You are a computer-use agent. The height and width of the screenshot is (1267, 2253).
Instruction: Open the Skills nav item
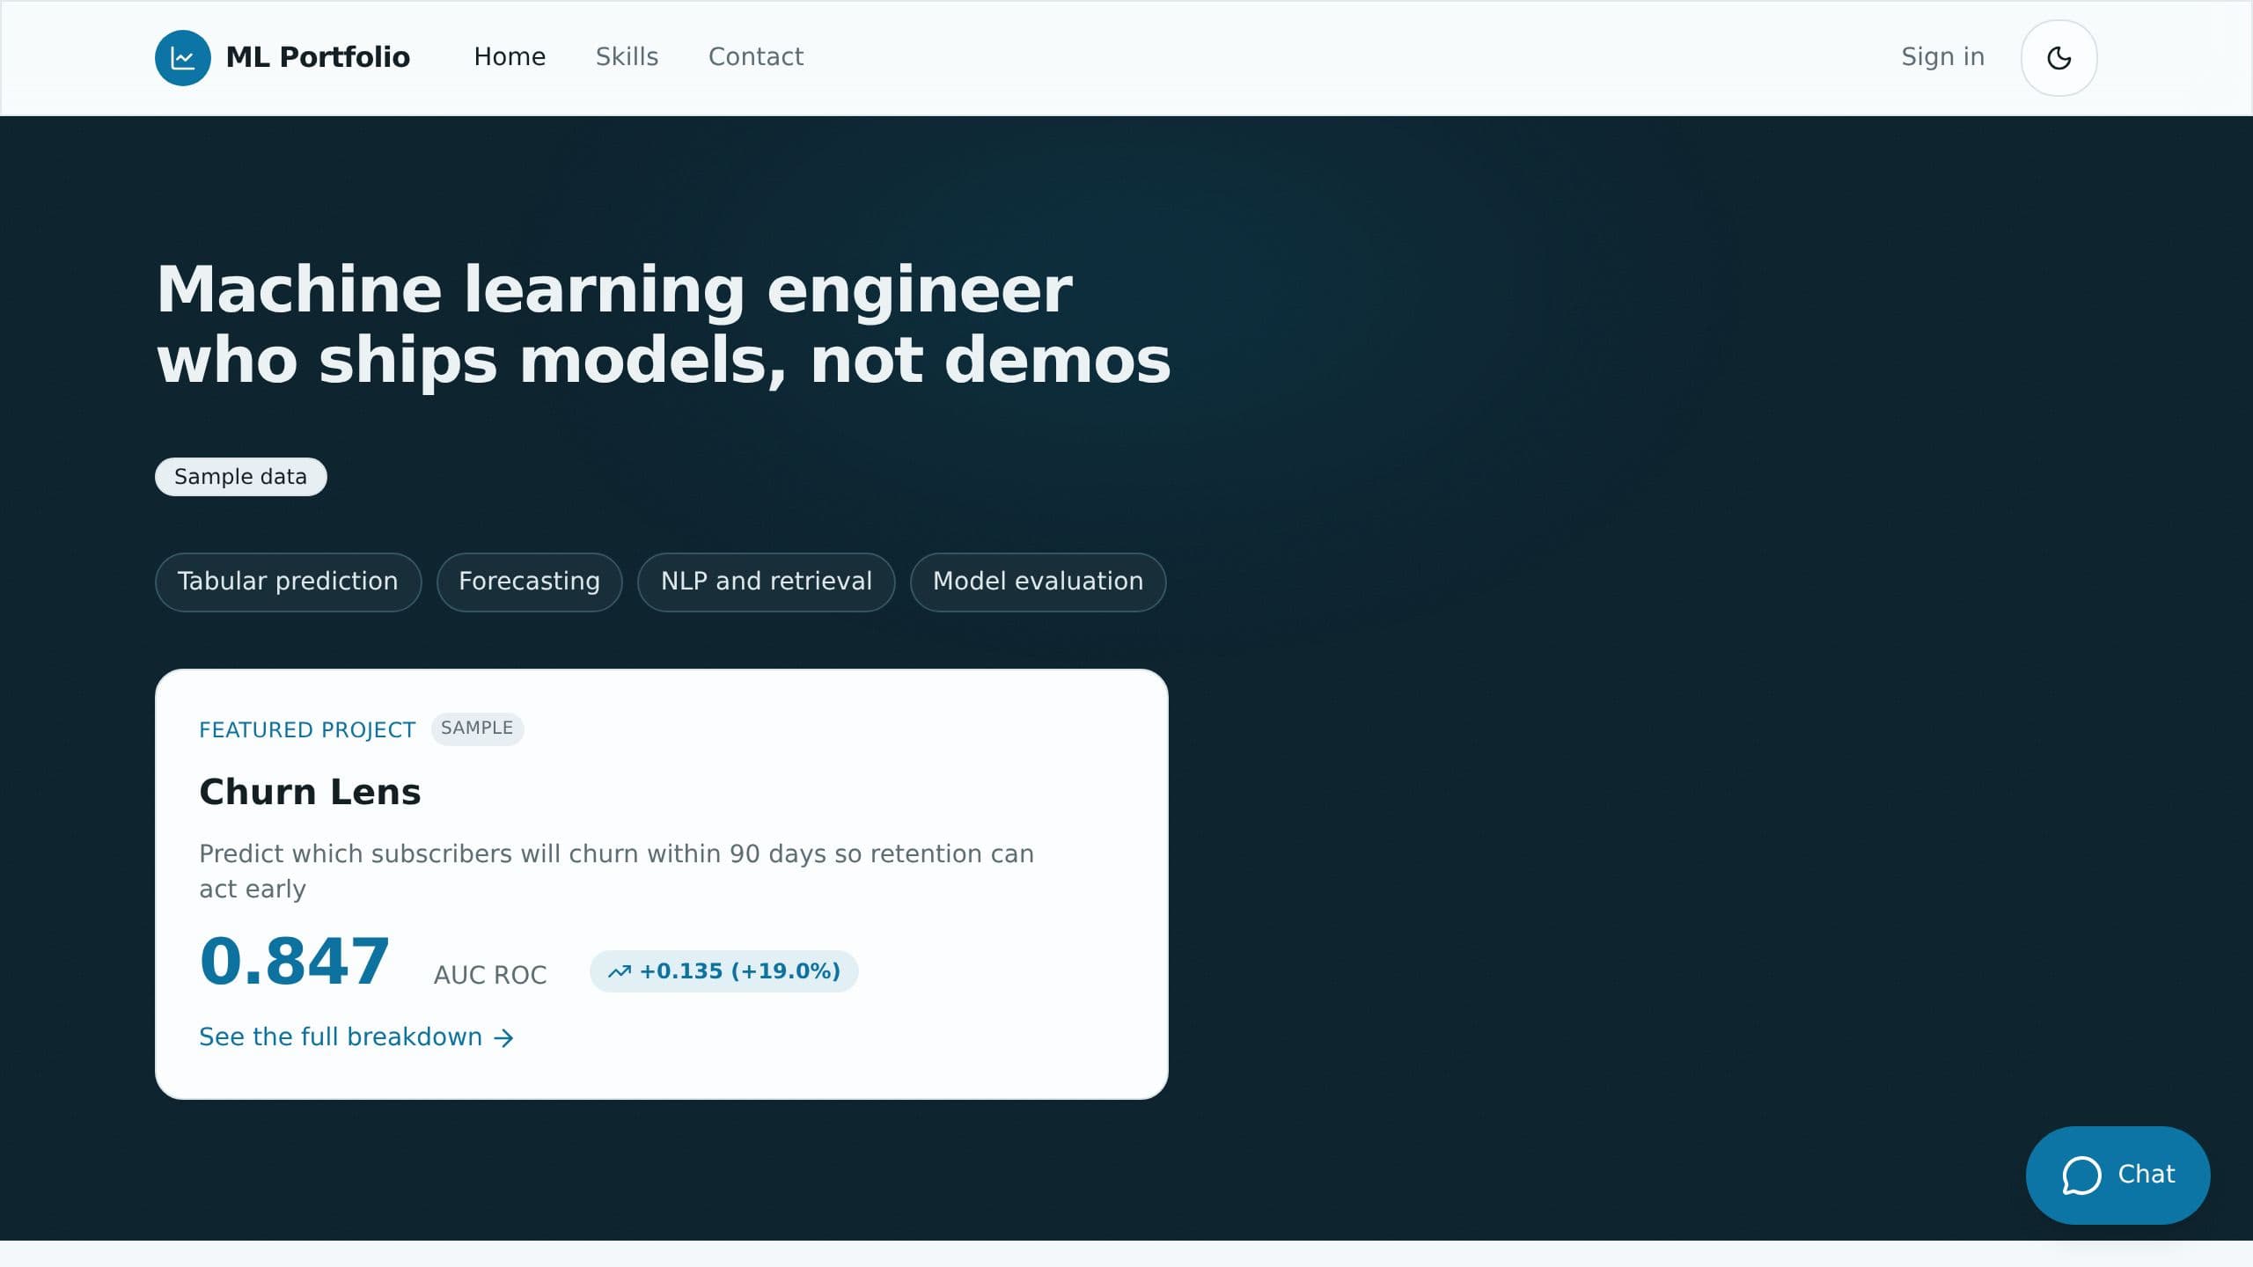click(x=627, y=57)
